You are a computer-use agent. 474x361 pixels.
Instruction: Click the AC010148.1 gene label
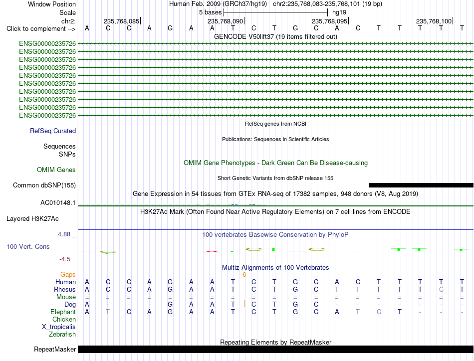pyautogui.click(x=58, y=203)
